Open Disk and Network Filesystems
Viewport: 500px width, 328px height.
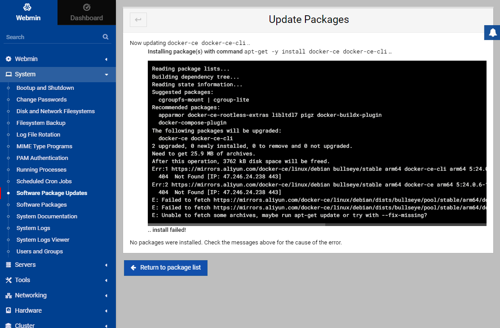click(56, 111)
